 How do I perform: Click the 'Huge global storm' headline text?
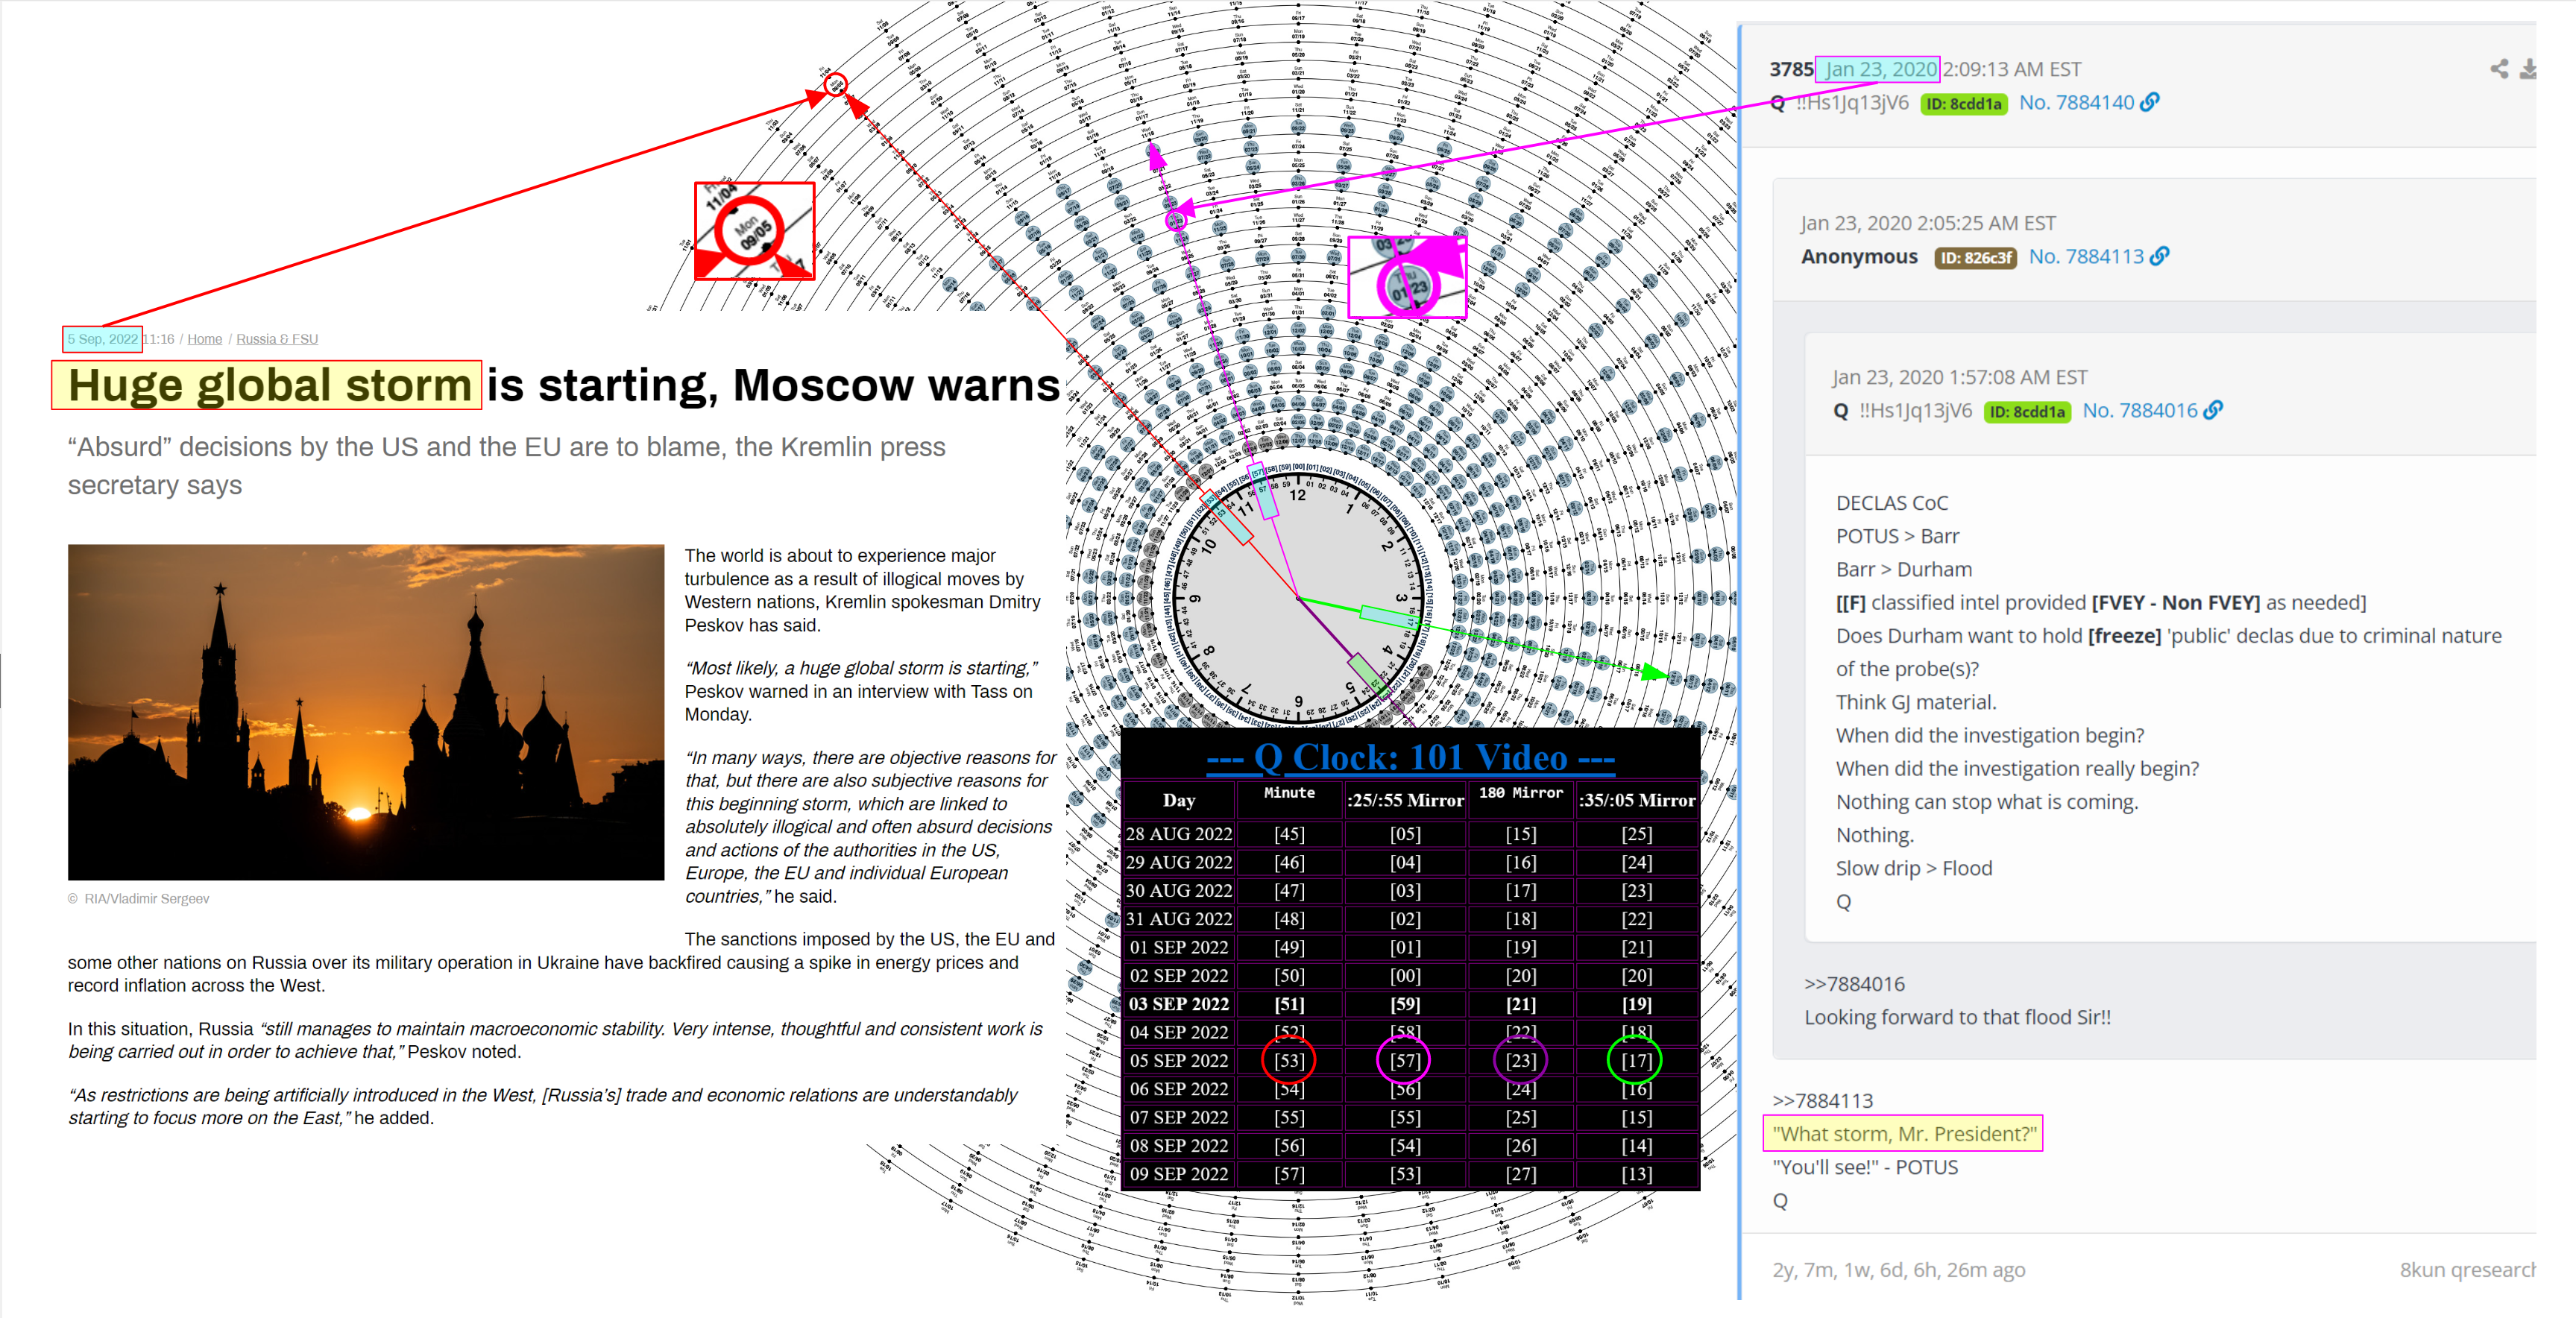click(269, 385)
